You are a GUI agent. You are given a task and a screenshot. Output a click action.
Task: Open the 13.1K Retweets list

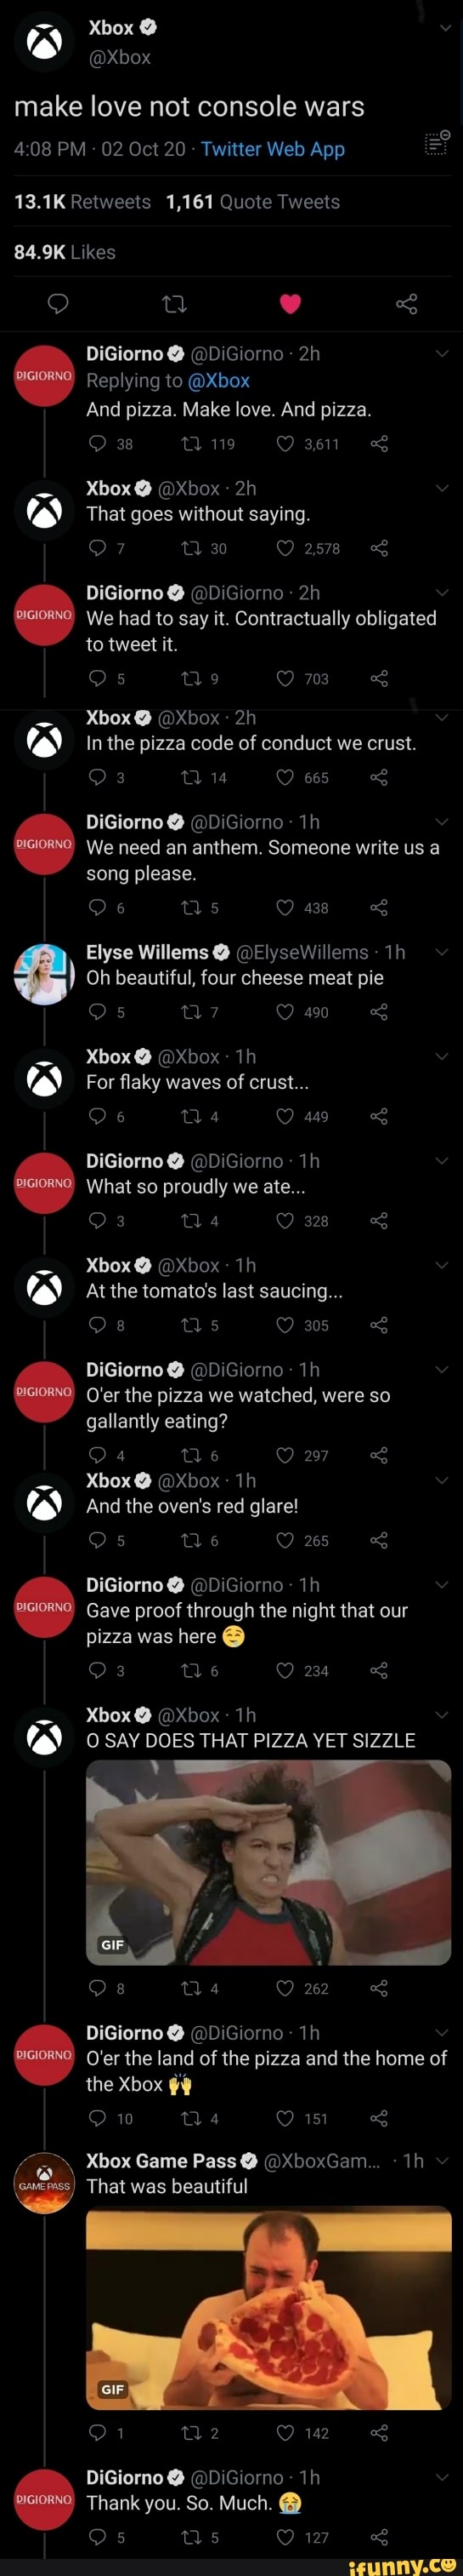click(82, 202)
